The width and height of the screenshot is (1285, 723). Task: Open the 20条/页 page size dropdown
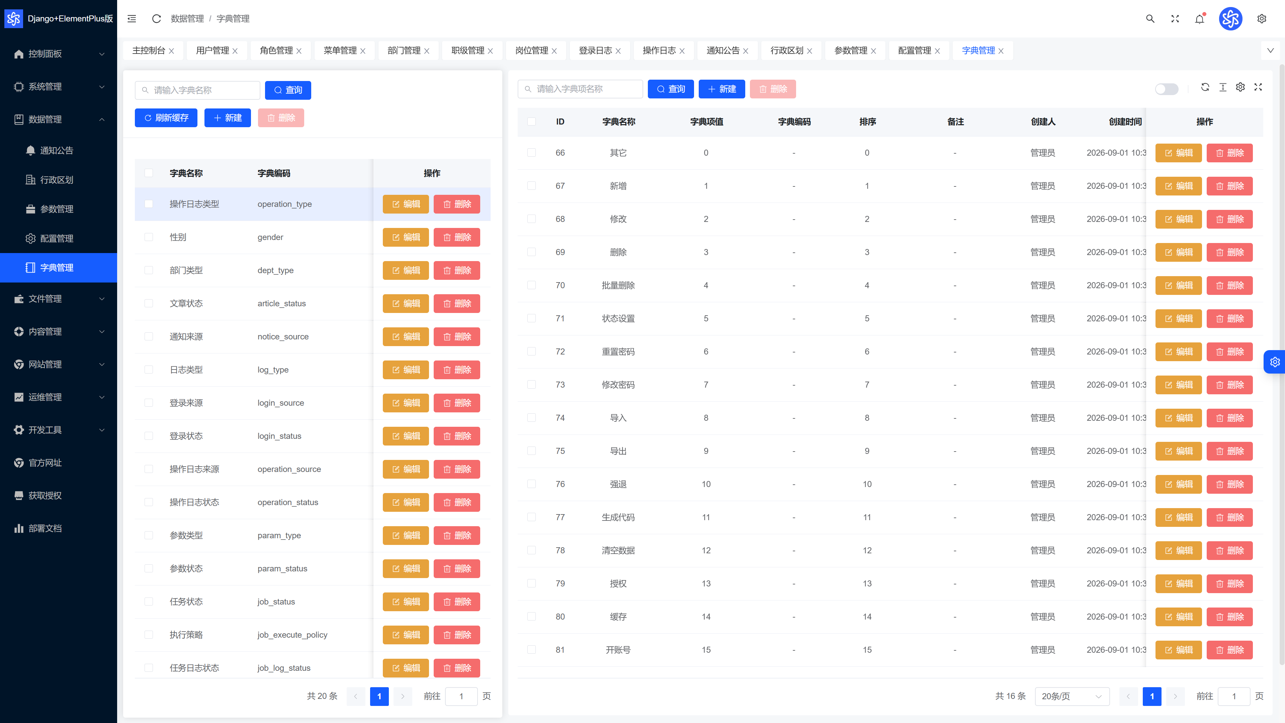1072,696
